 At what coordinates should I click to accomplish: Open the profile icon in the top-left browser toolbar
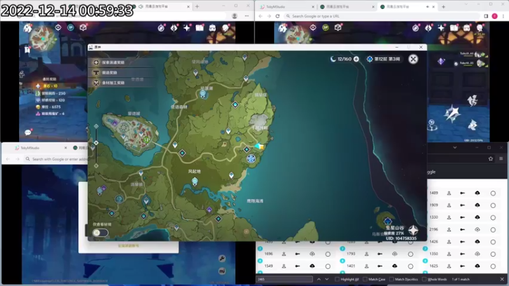(x=234, y=16)
